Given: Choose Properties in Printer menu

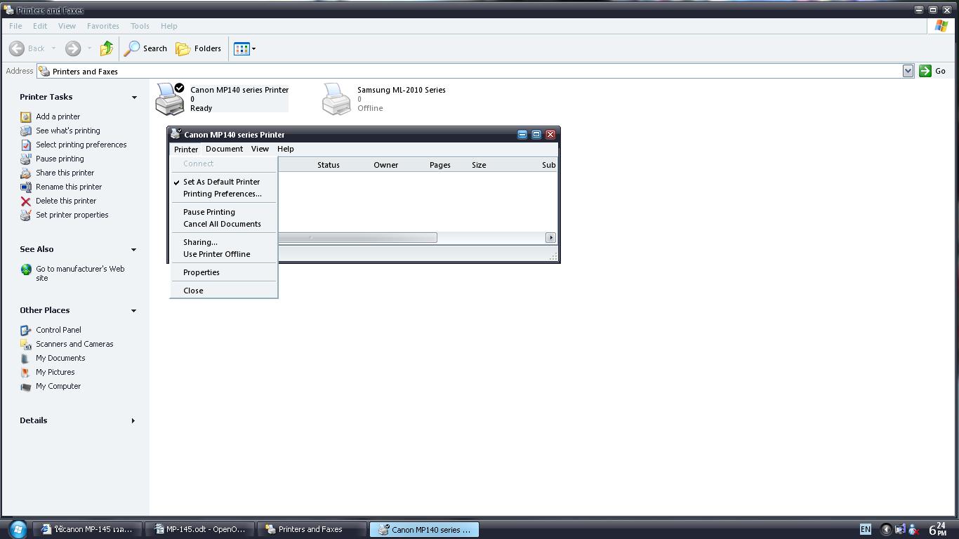Looking at the screenshot, I should [x=201, y=272].
